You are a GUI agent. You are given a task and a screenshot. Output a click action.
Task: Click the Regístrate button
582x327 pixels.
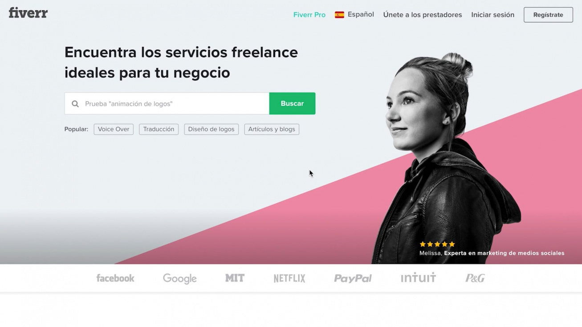[548, 15]
